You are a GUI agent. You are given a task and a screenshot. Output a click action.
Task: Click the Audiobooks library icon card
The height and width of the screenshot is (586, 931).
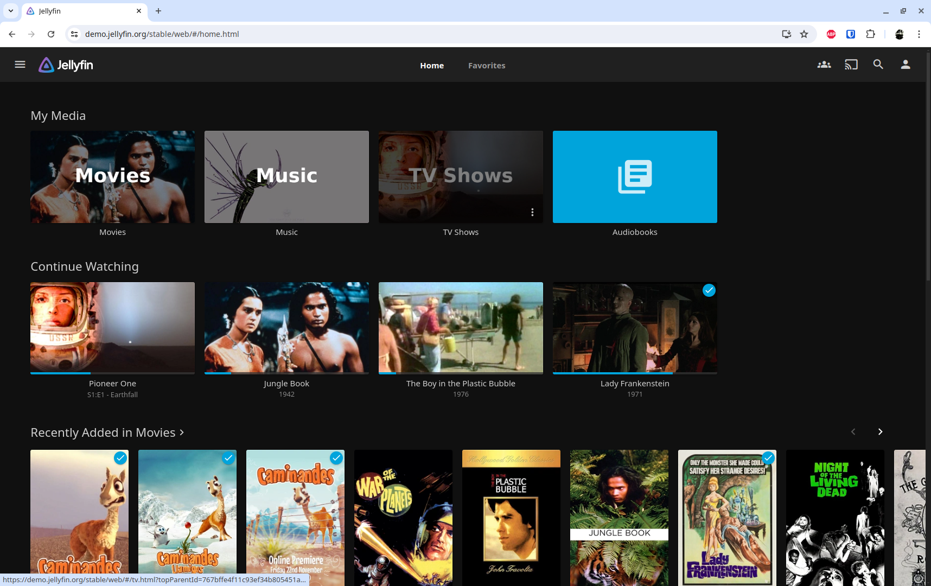point(635,177)
